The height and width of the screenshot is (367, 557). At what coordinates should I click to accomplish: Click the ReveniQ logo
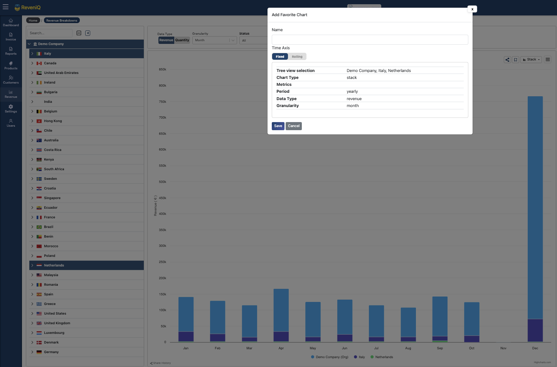pyautogui.click(x=27, y=7)
